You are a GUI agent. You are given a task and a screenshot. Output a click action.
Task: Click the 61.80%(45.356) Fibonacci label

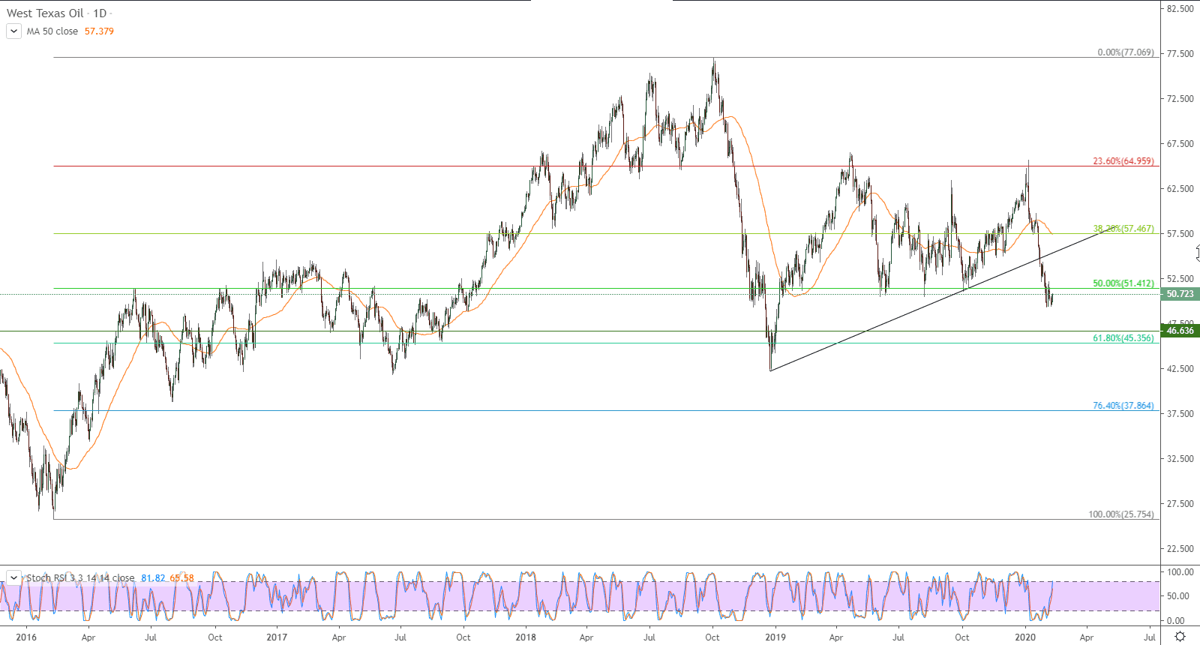pos(1123,338)
